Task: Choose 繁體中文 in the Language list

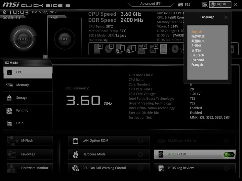Action: [198, 41]
